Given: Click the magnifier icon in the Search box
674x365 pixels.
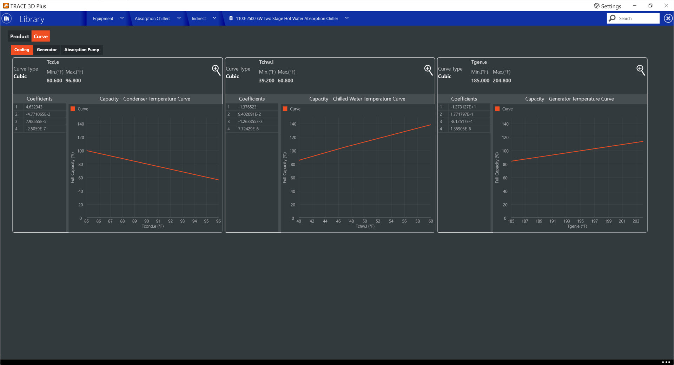Looking at the screenshot, I should [613, 18].
